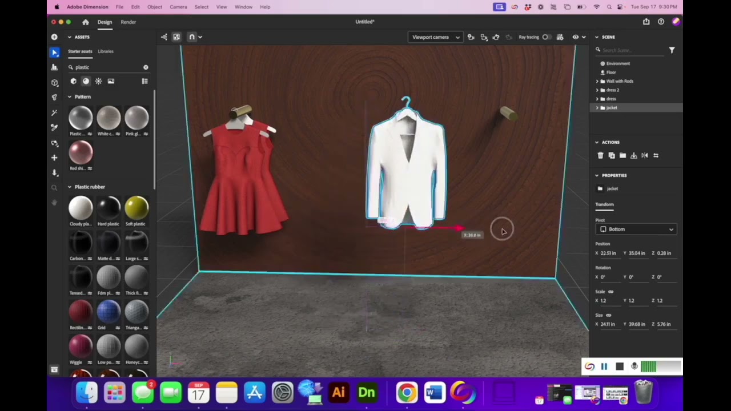Clear the plastic search text
The image size is (731, 411).
(x=146, y=67)
